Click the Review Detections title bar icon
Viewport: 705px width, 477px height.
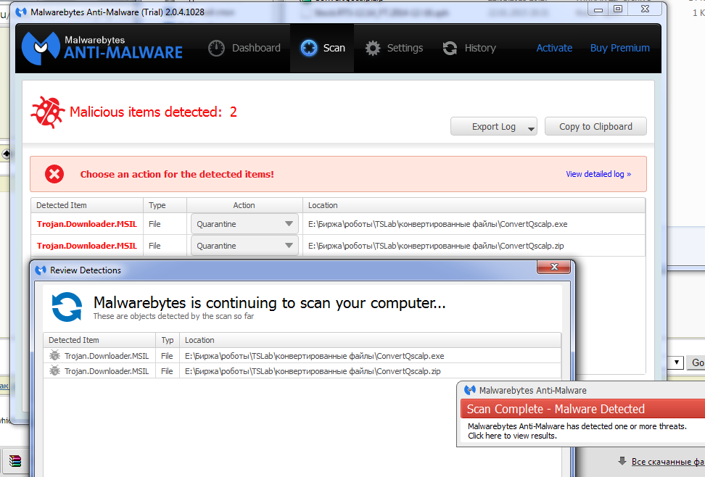pyautogui.click(x=41, y=270)
